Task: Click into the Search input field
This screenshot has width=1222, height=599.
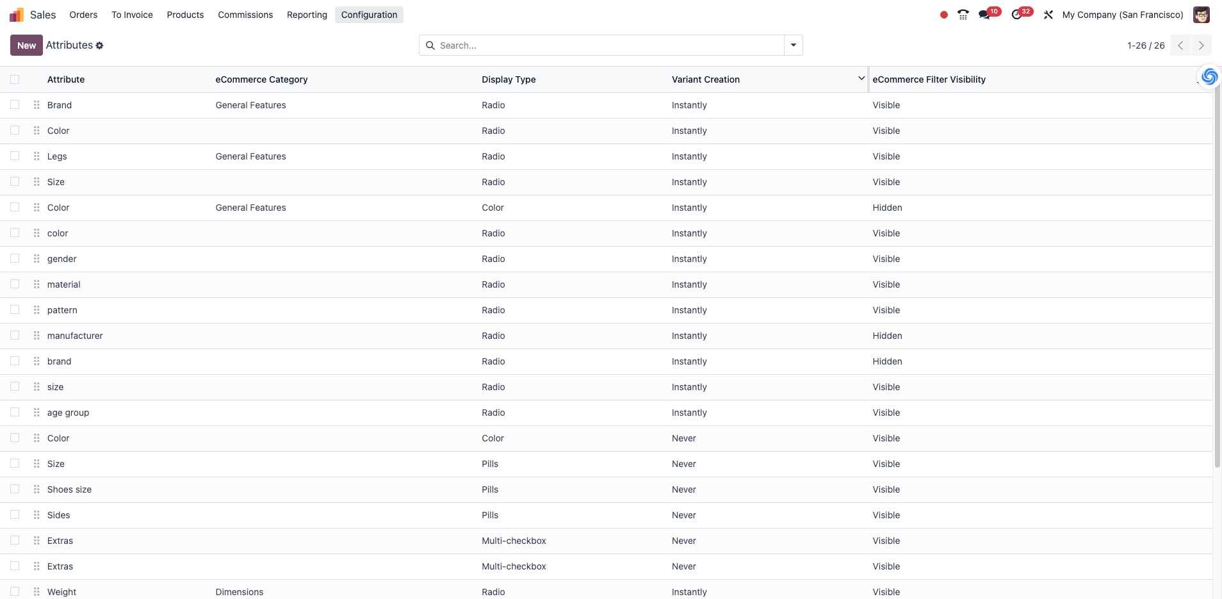Action: [608, 45]
